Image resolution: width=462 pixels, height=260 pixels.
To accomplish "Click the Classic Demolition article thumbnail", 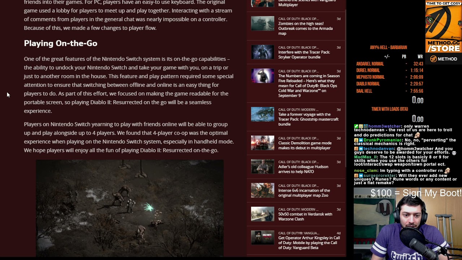I will 262,143.
